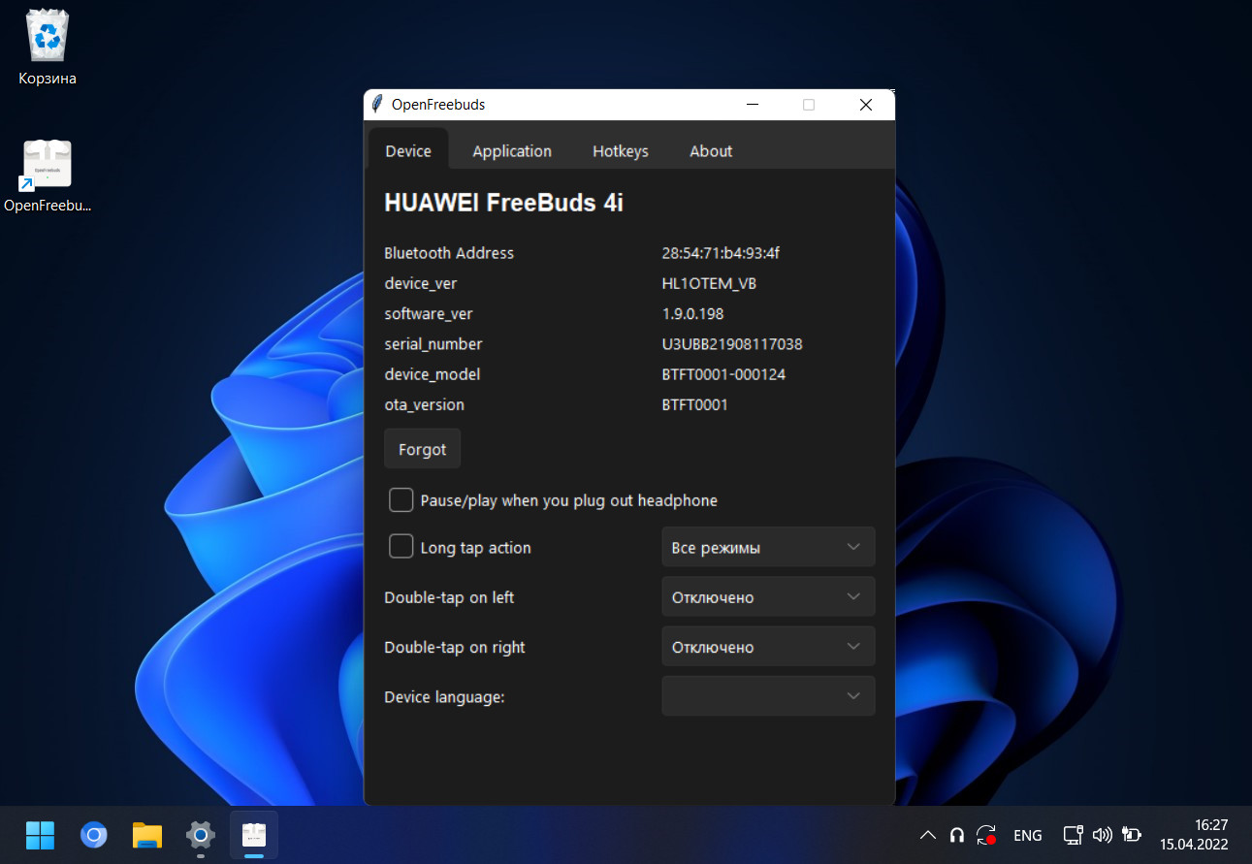Viewport: 1252px width, 864px height.
Task: Open the network tray icon
Action: click(1073, 835)
